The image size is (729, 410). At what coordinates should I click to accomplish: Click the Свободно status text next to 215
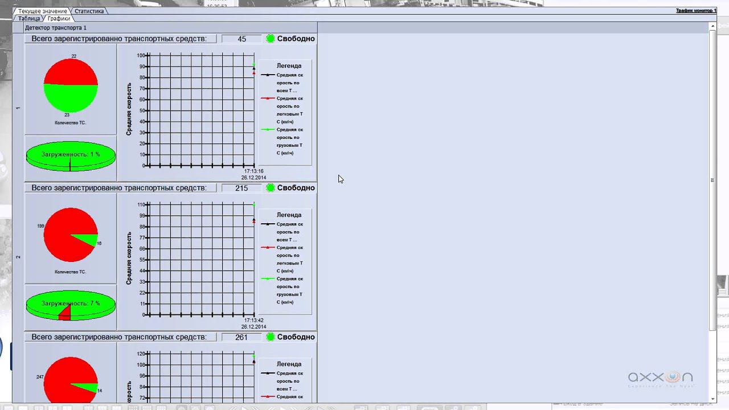pos(296,188)
